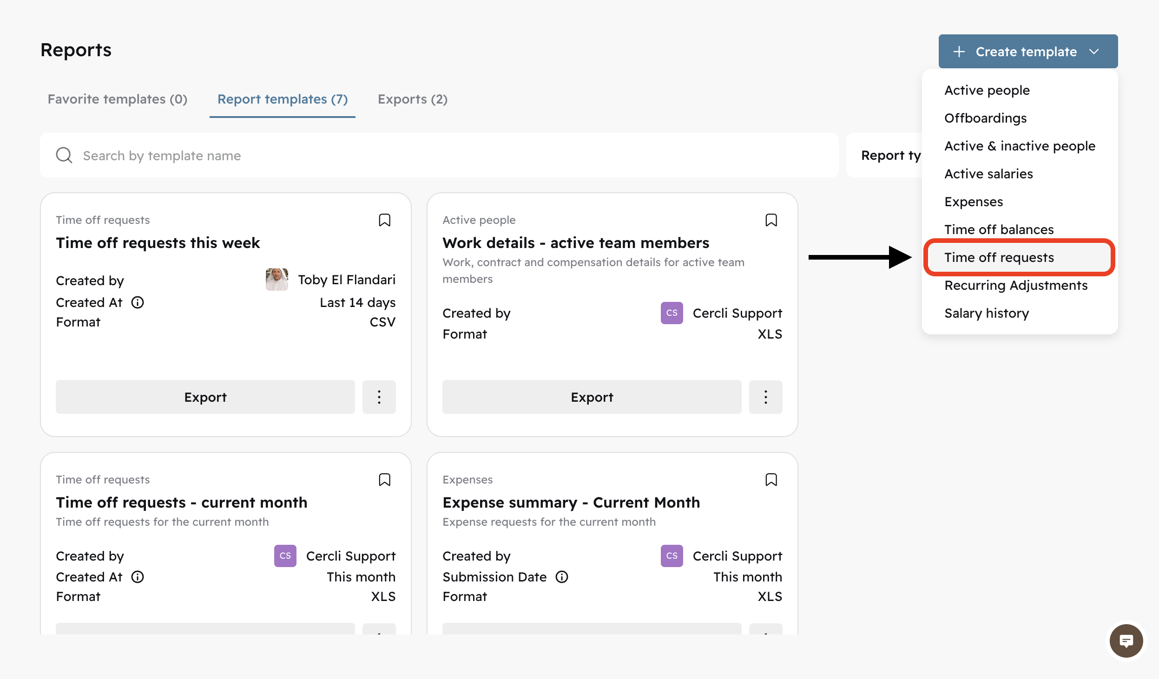The height and width of the screenshot is (679, 1159).
Task: Bookmark Work details - active team members template
Action: pyautogui.click(x=771, y=220)
